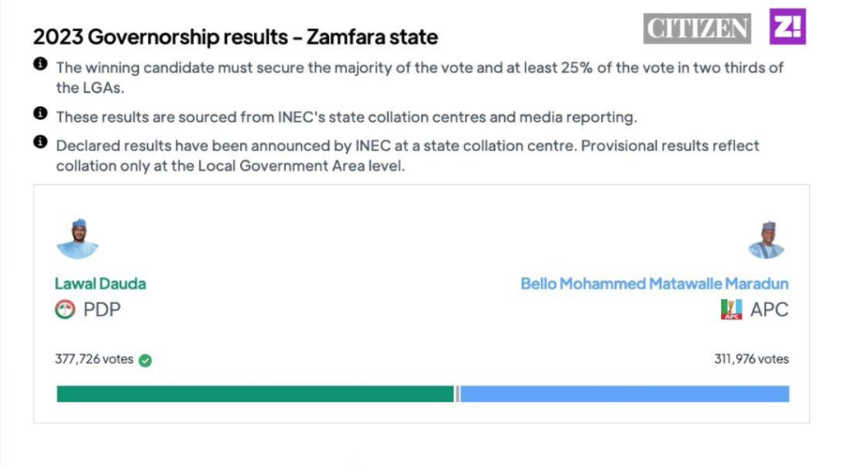This screenshot has height=466, width=842.
Task: Click the purple Z! Zikoko logo
Action: tap(787, 27)
